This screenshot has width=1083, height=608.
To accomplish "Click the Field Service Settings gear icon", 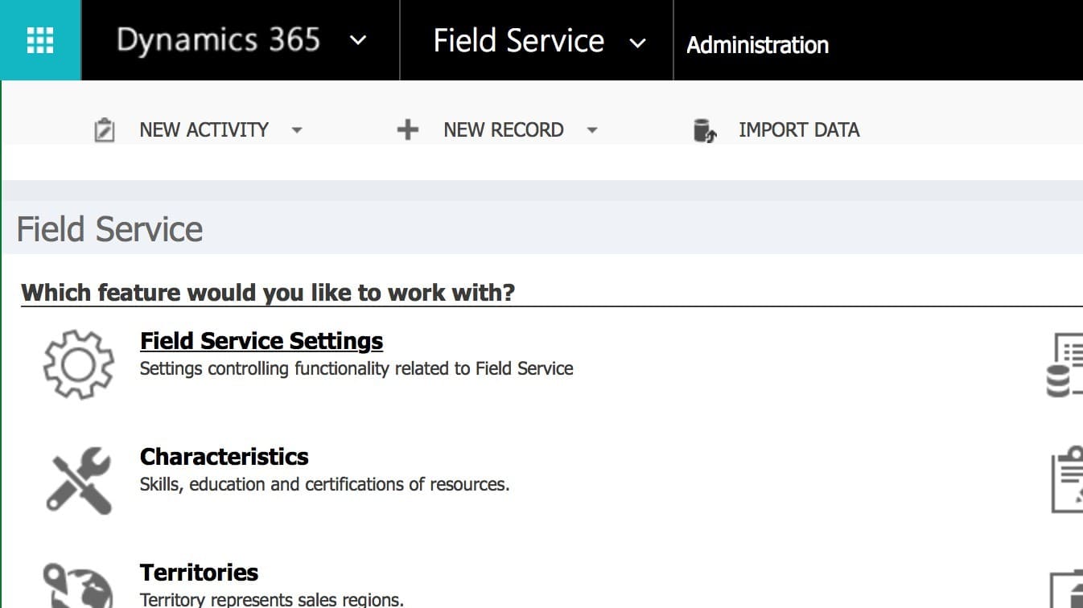I will click(x=78, y=364).
